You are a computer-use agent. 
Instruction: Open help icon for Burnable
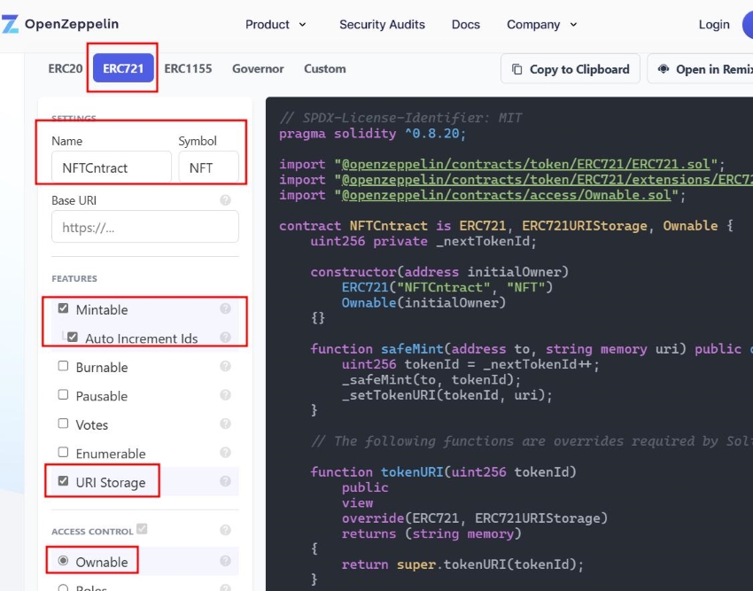tap(225, 366)
